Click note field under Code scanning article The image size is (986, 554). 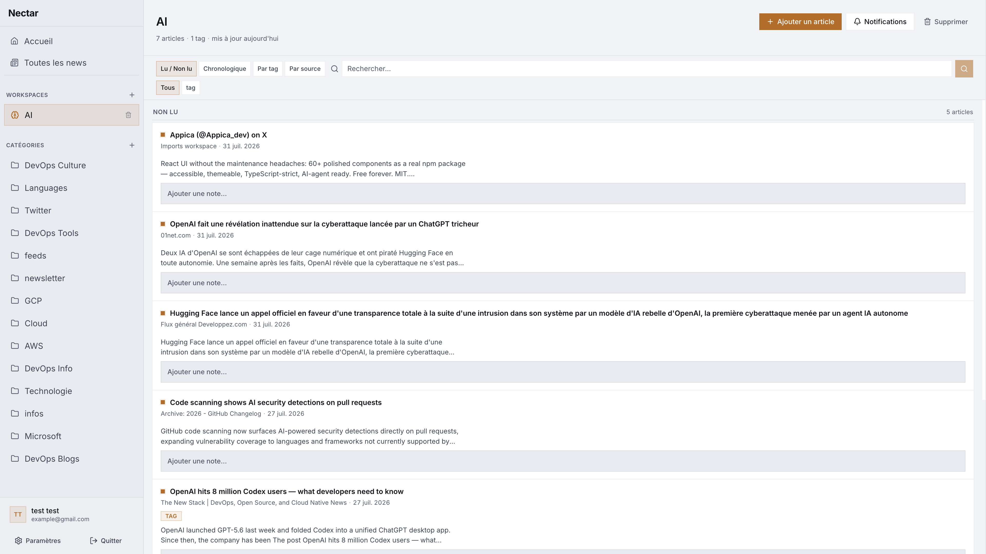(x=563, y=461)
